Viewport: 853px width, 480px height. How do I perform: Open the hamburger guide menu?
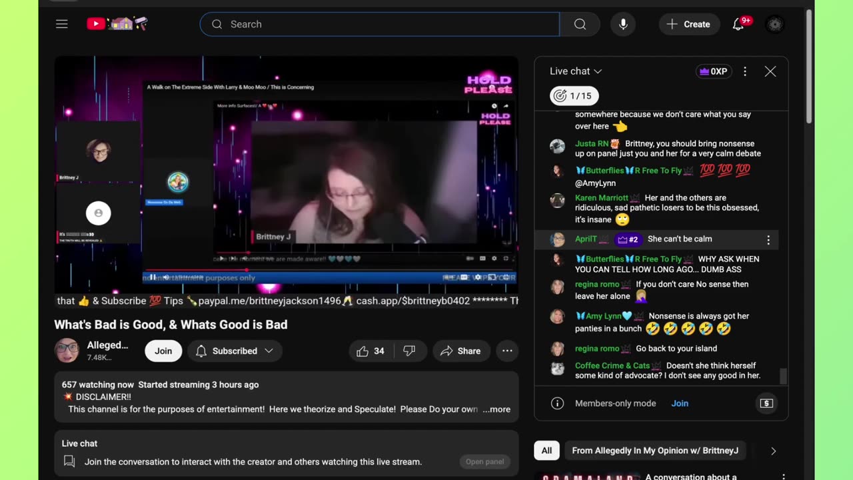(x=62, y=24)
